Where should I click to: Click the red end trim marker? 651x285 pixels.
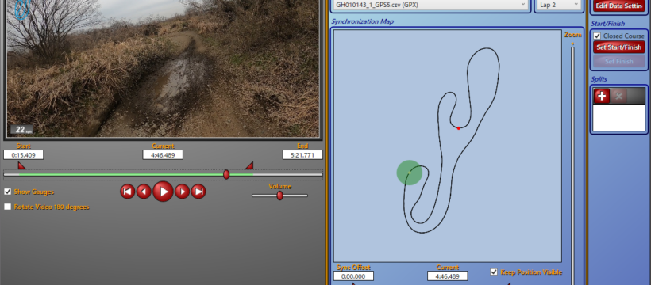coord(249,165)
